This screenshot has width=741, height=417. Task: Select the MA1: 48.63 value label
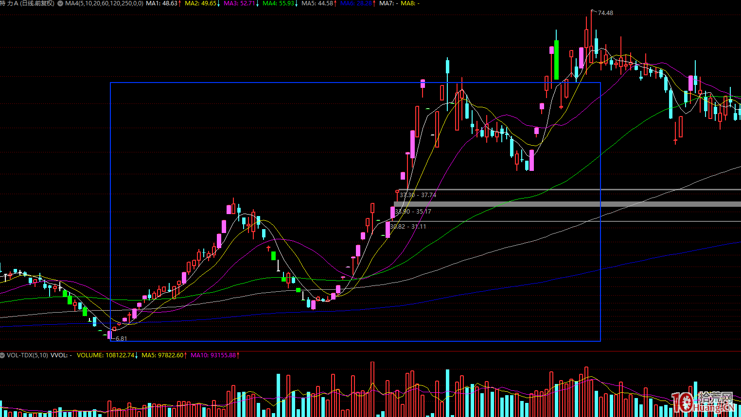162,3
